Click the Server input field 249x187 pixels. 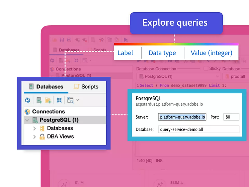tap(182, 117)
